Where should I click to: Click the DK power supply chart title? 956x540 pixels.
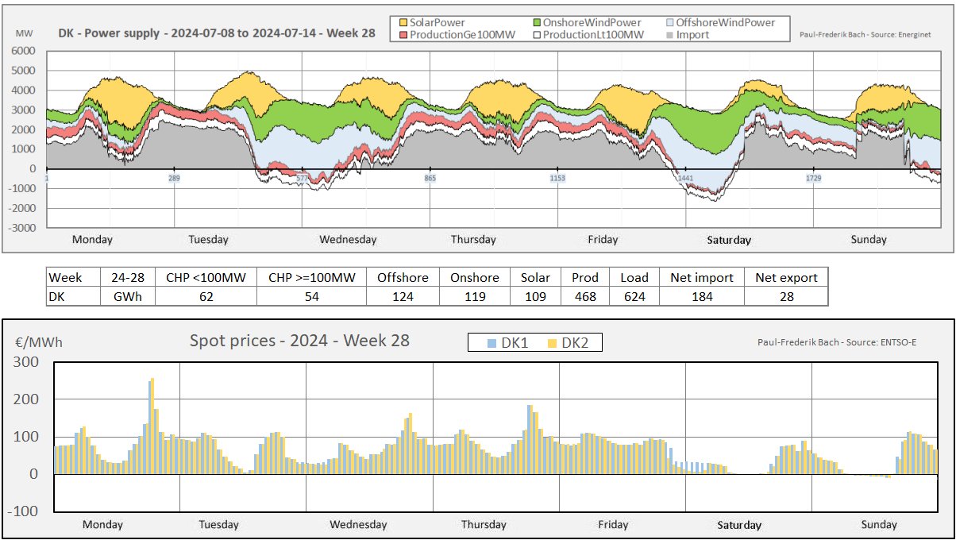(x=217, y=34)
